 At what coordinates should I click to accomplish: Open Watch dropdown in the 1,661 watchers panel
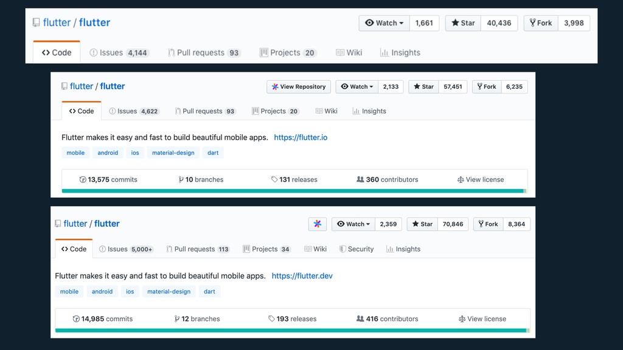click(x=385, y=23)
